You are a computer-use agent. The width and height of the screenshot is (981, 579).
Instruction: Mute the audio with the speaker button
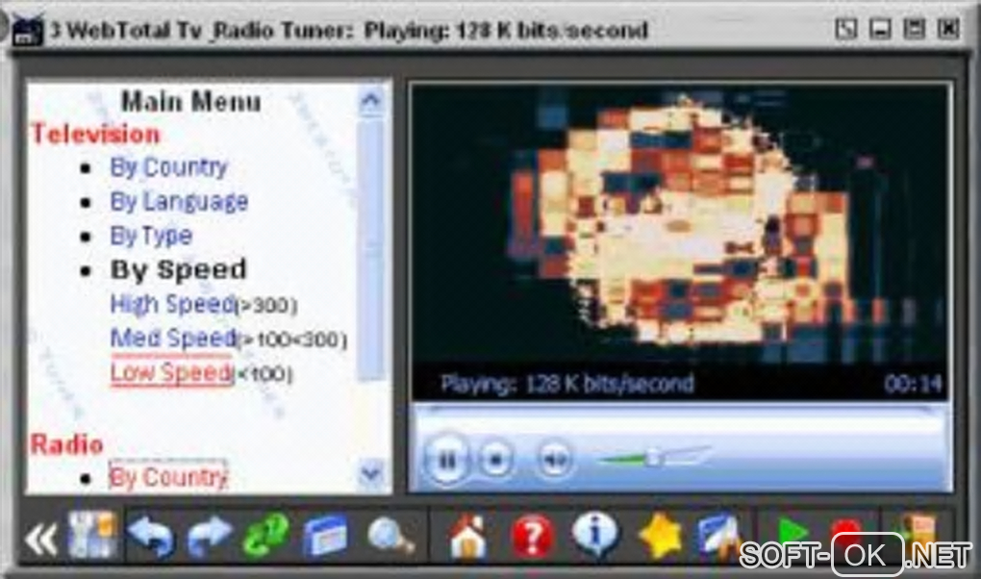coord(554,460)
